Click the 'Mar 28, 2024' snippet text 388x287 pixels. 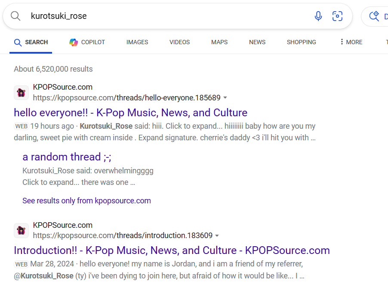[52, 264]
